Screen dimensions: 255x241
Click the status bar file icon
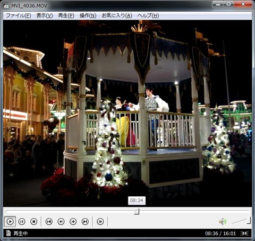pos(8,233)
